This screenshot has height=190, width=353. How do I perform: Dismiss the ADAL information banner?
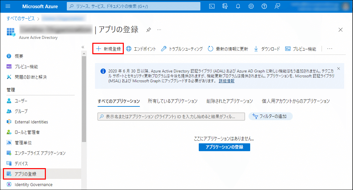click(x=339, y=69)
